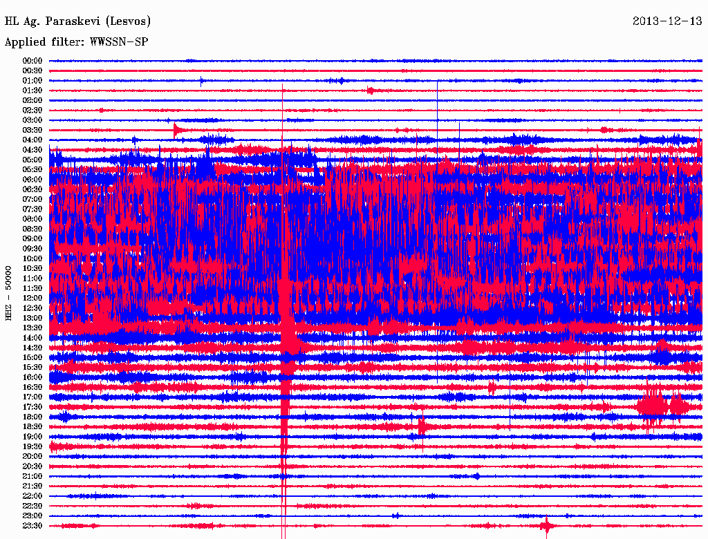
Task: Select the 19:30 time label
Action: pos(32,447)
